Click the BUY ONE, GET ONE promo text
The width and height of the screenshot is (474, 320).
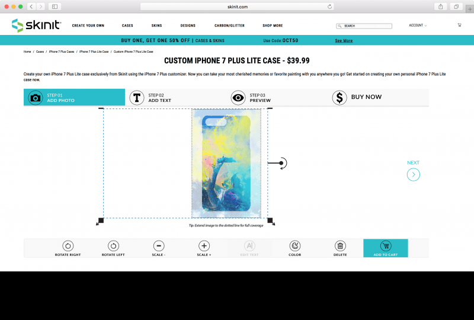click(155, 40)
